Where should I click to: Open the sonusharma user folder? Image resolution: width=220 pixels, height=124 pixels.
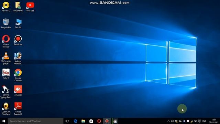[18, 7]
